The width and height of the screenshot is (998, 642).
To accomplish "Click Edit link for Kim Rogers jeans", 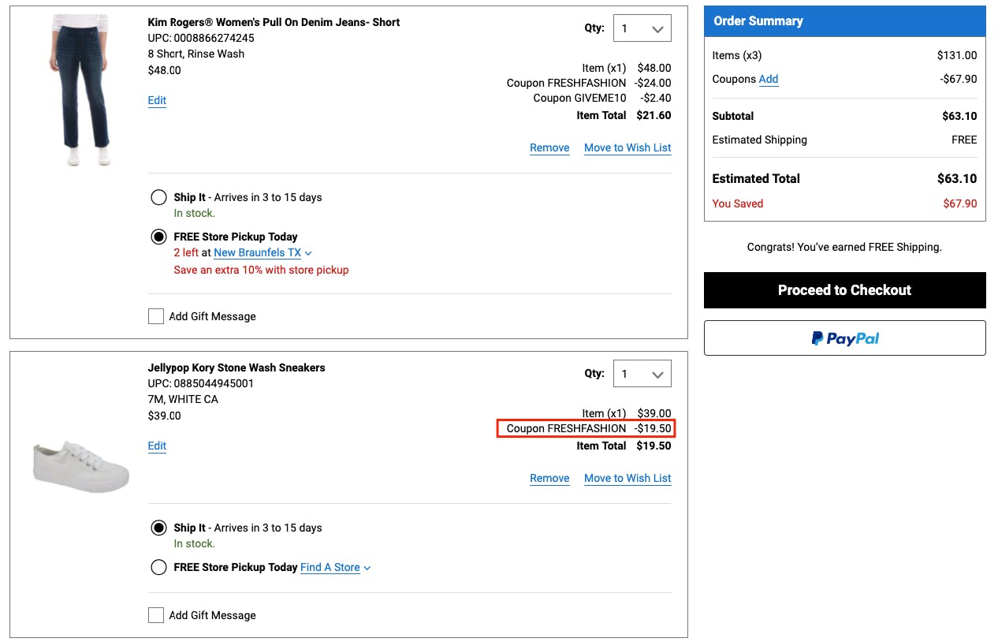I will pyautogui.click(x=157, y=100).
